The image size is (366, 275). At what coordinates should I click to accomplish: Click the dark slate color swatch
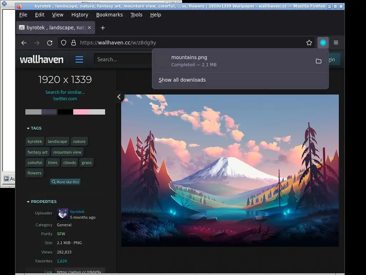click(49, 112)
